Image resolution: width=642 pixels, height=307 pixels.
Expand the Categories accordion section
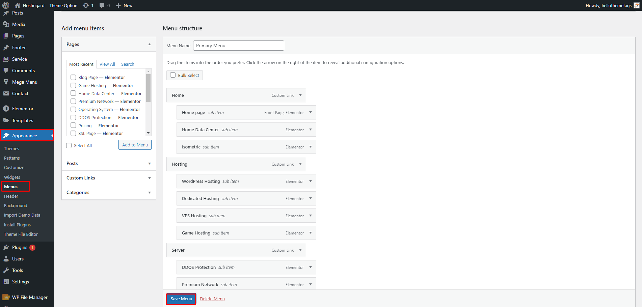coord(109,192)
